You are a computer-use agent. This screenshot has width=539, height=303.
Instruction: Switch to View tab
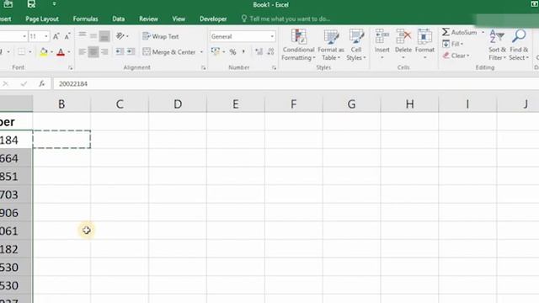coord(179,19)
